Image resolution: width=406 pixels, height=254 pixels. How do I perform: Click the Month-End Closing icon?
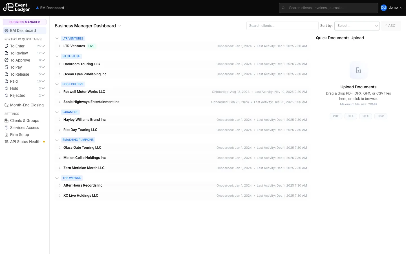click(6, 105)
